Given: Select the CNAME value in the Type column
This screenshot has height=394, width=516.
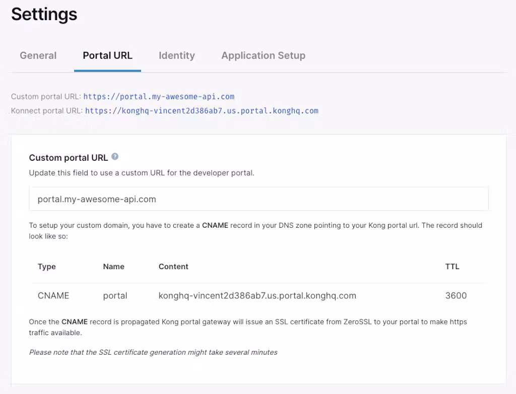Looking at the screenshot, I should (53, 296).
